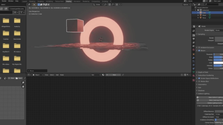This screenshot has width=223, height=125.
Task: Switch to the Modeling workspace tab
Action: (32, 1)
